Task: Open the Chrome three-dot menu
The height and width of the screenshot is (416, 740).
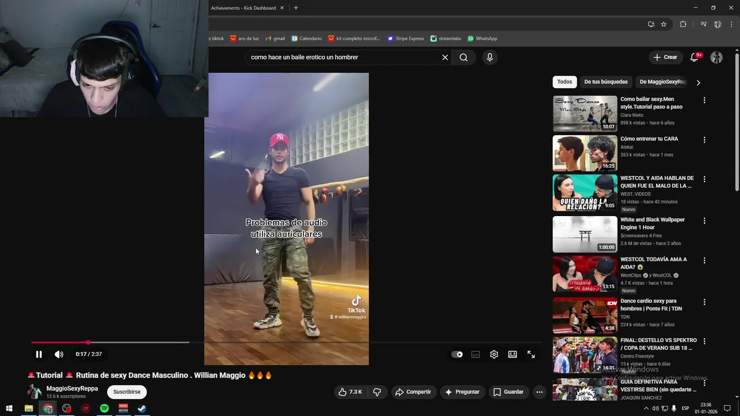Action: coord(732,24)
